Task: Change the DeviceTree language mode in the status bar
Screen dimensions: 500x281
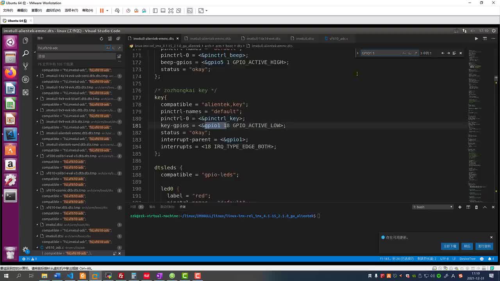Action: pos(468,259)
